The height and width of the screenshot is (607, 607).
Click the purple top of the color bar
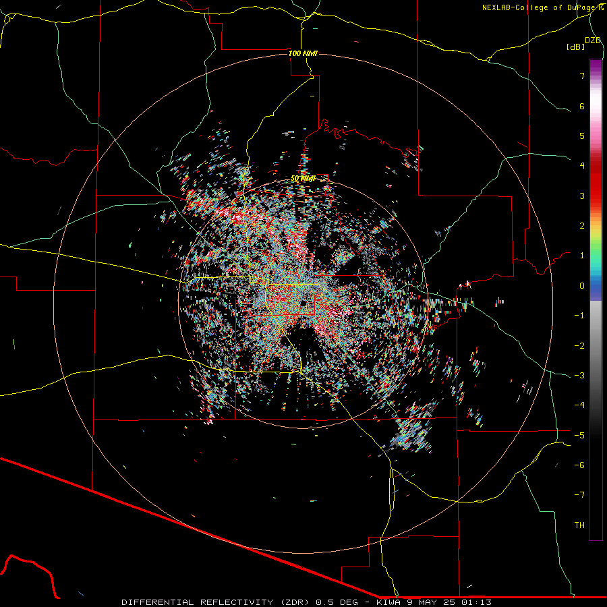click(596, 66)
